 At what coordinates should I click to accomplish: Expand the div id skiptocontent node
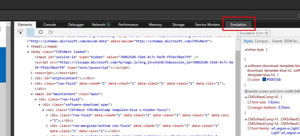(x=32, y=78)
